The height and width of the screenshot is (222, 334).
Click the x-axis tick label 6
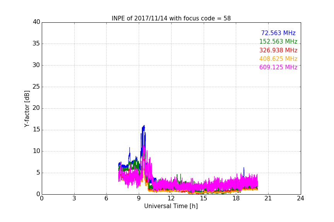107,198
